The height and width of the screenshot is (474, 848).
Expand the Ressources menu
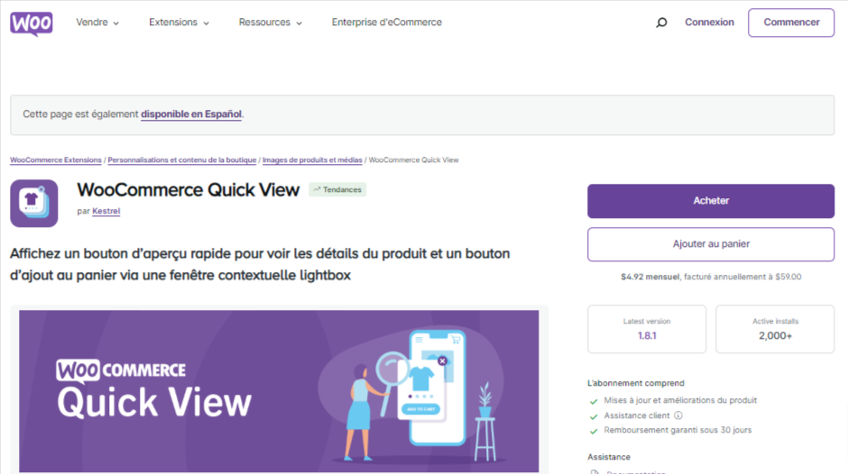(x=271, y=23)
